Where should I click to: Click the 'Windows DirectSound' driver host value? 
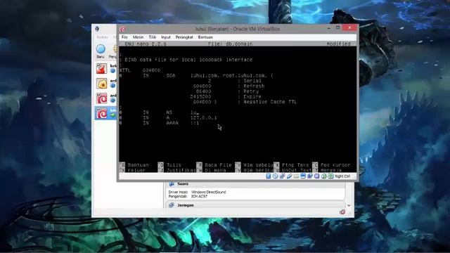click(x=208, y=192)
